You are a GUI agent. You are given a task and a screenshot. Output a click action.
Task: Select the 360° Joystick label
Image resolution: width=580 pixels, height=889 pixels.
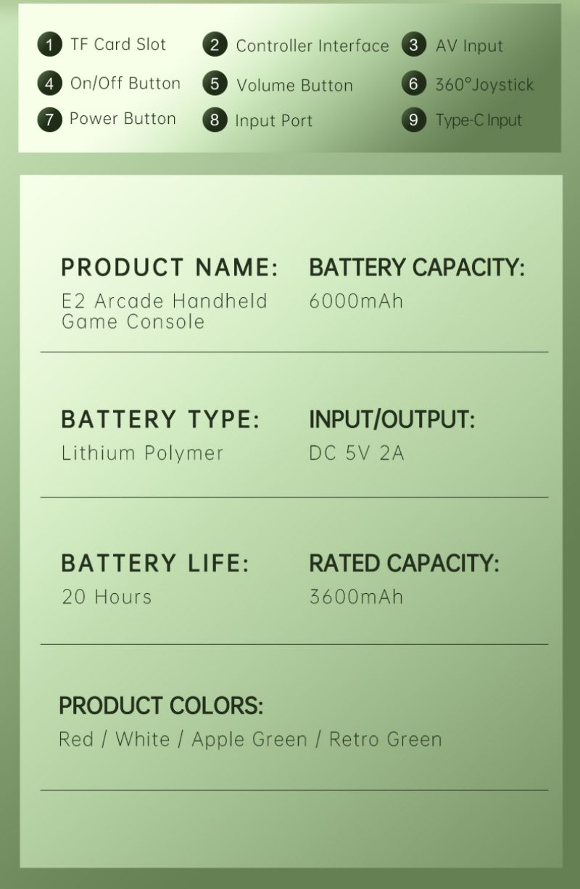point(484,85)
